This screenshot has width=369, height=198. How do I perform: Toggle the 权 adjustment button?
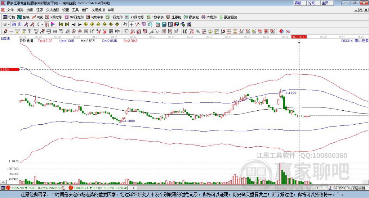[x=47, y=24]
